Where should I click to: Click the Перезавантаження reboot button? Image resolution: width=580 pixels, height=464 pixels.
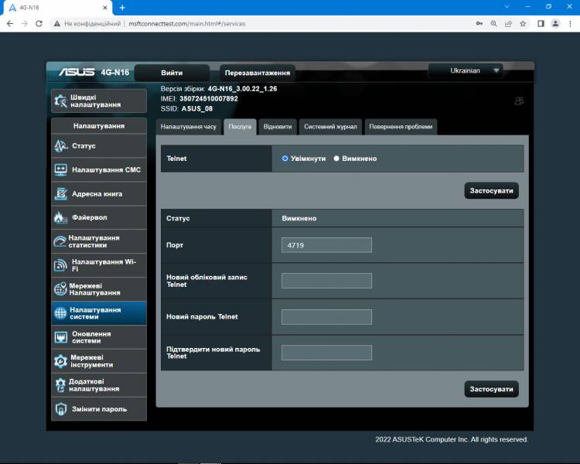tap(258, 73)
